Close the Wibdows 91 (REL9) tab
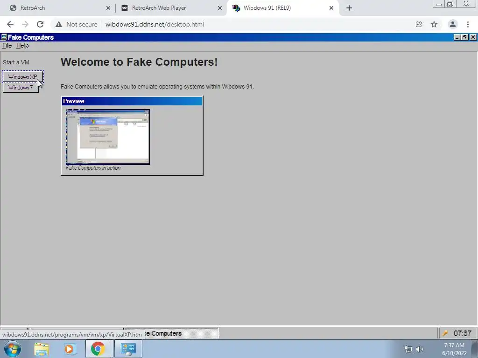478x358 pixels. (331, 8)
